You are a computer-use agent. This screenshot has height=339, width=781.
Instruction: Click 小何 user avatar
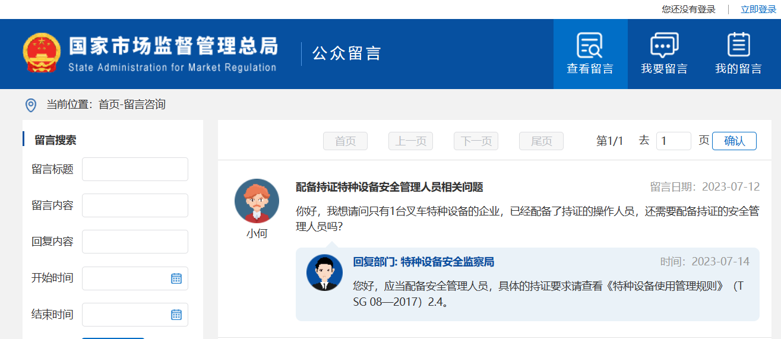257,201
